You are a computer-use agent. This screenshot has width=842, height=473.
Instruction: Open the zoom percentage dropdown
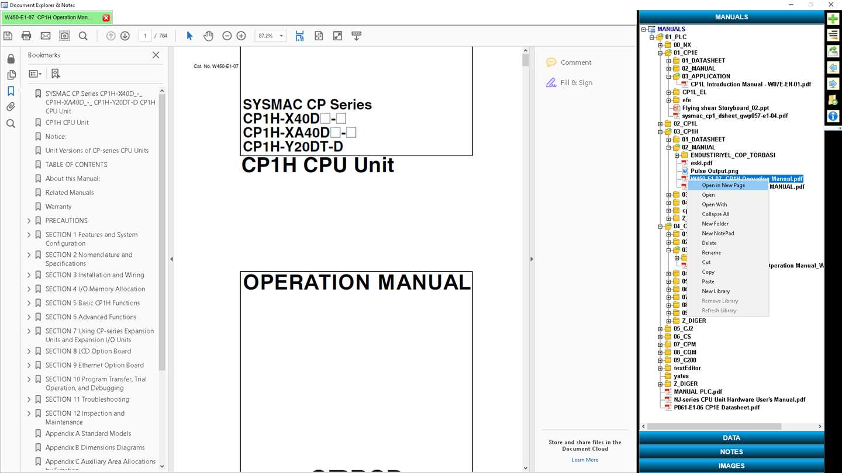pos(281,36)
